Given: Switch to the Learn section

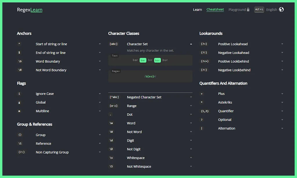Looking at the screenshot, I should (198, 10).
